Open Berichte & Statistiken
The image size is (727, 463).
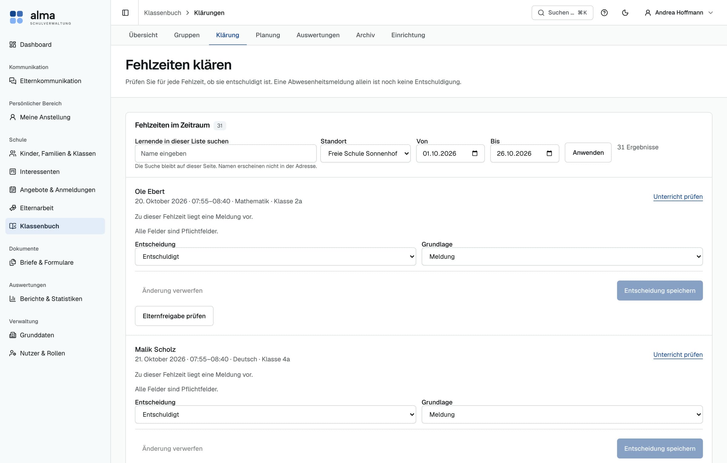click(55, 299)
